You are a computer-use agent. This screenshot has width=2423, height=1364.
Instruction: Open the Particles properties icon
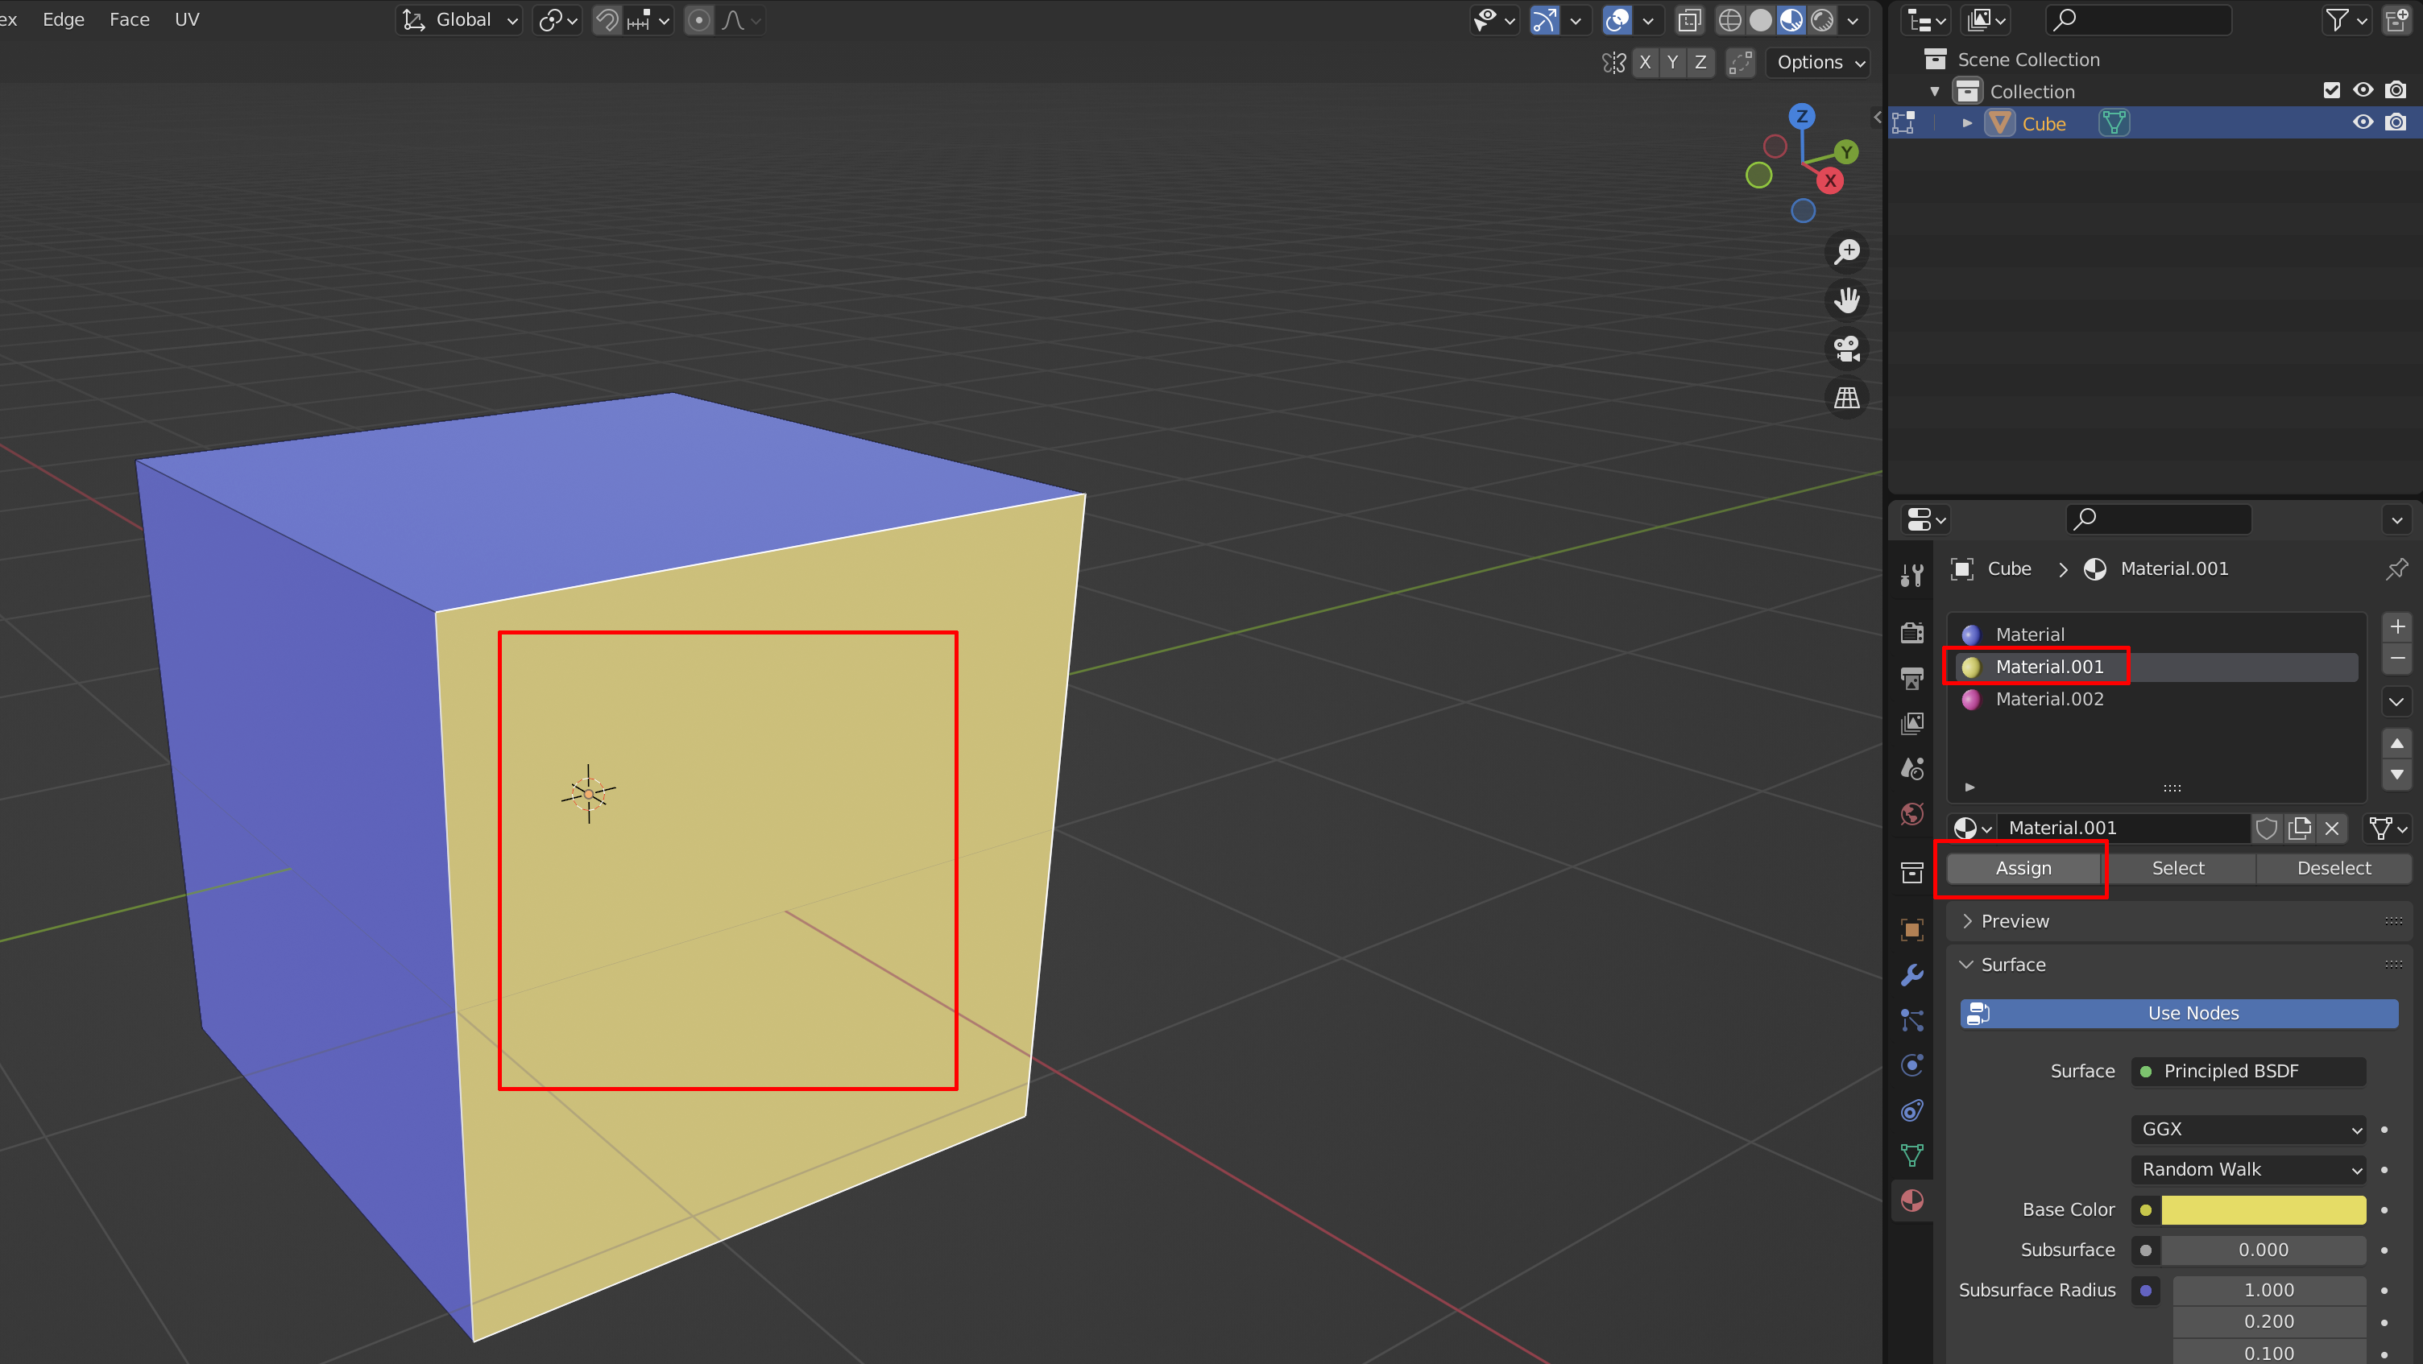point(1911,1020)
